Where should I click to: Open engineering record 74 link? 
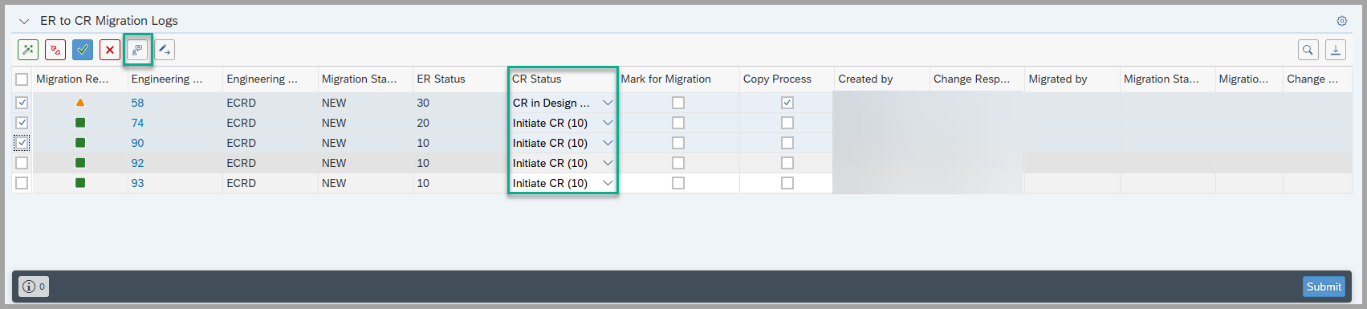click(137, 123)
